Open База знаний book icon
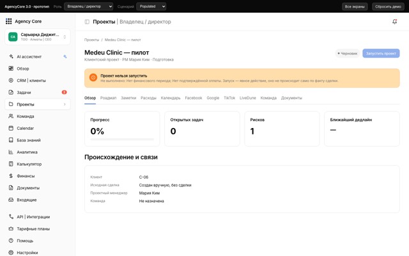This screenshot has height=256, width=409. (11, 140)
